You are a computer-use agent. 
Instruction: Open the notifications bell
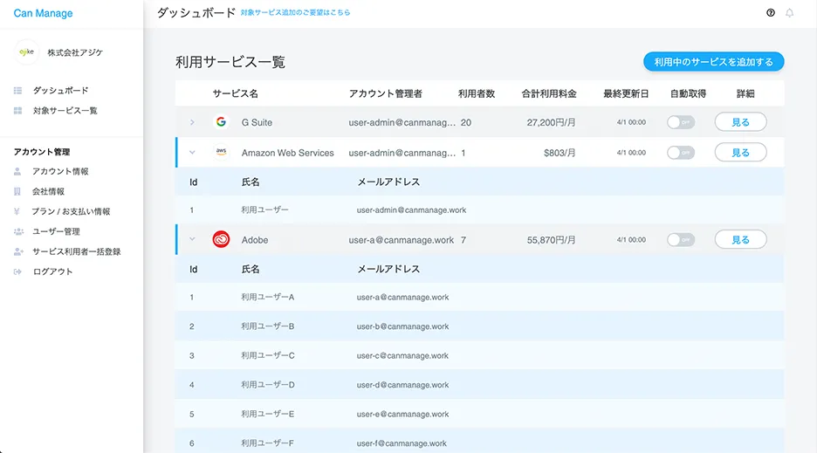coord(789,13)
